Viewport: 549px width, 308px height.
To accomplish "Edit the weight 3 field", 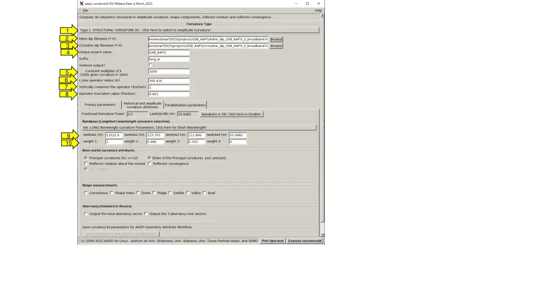I will point(196,141).
